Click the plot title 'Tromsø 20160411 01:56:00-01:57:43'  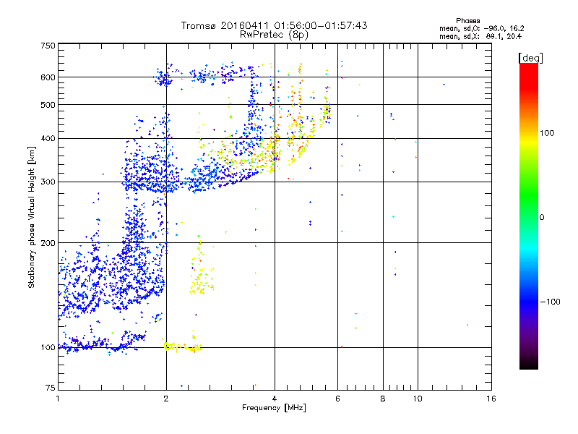click(x=274, y=25)
